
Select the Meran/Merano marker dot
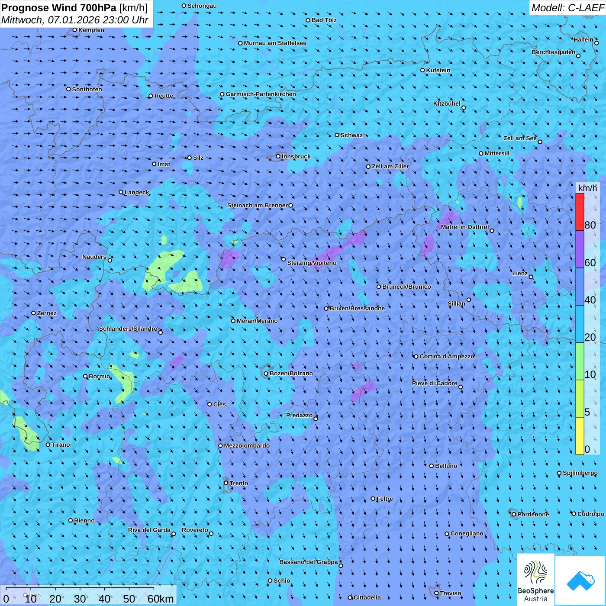coord(233,321)
